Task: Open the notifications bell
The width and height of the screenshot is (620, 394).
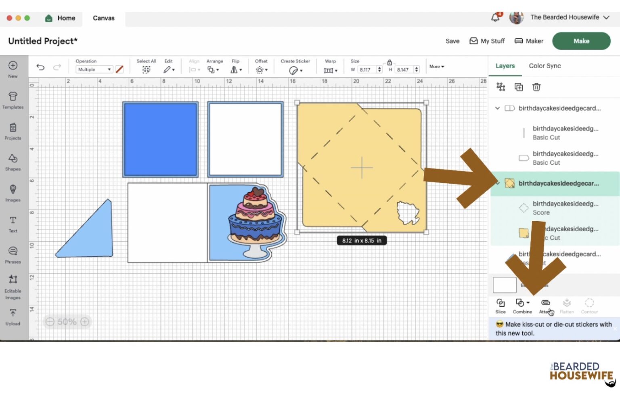Action: [495, 17]
